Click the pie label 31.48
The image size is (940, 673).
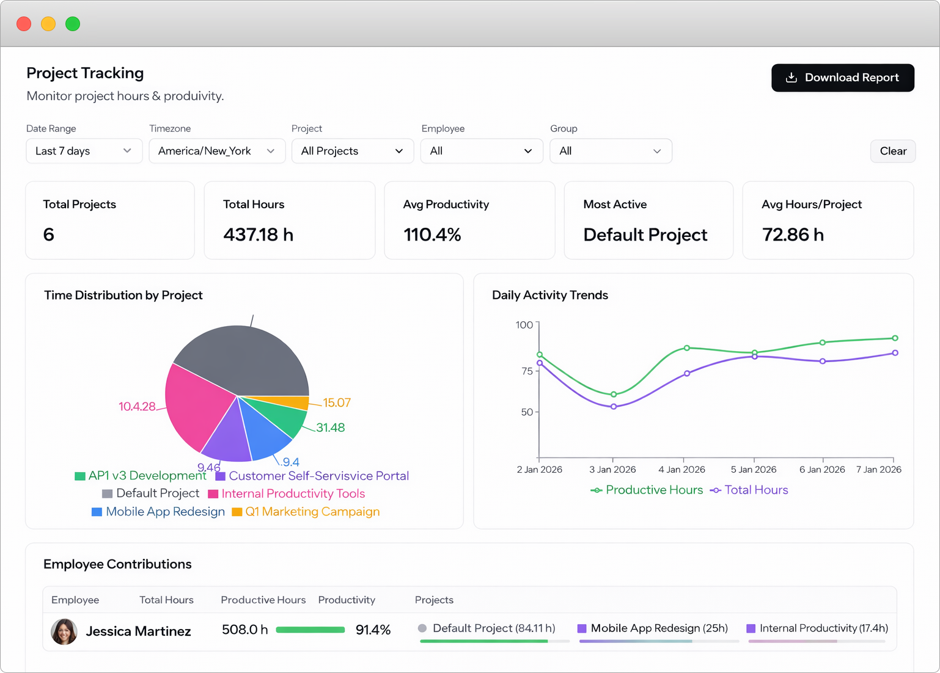pyautogui.click(x=331, y=427)
